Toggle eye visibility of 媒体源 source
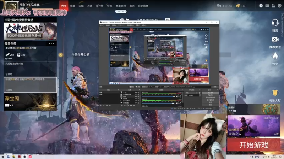 click(136, 99)
